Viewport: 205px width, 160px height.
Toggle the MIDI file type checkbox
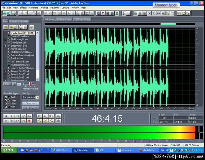pyautogui.click(x=5, y=107)
